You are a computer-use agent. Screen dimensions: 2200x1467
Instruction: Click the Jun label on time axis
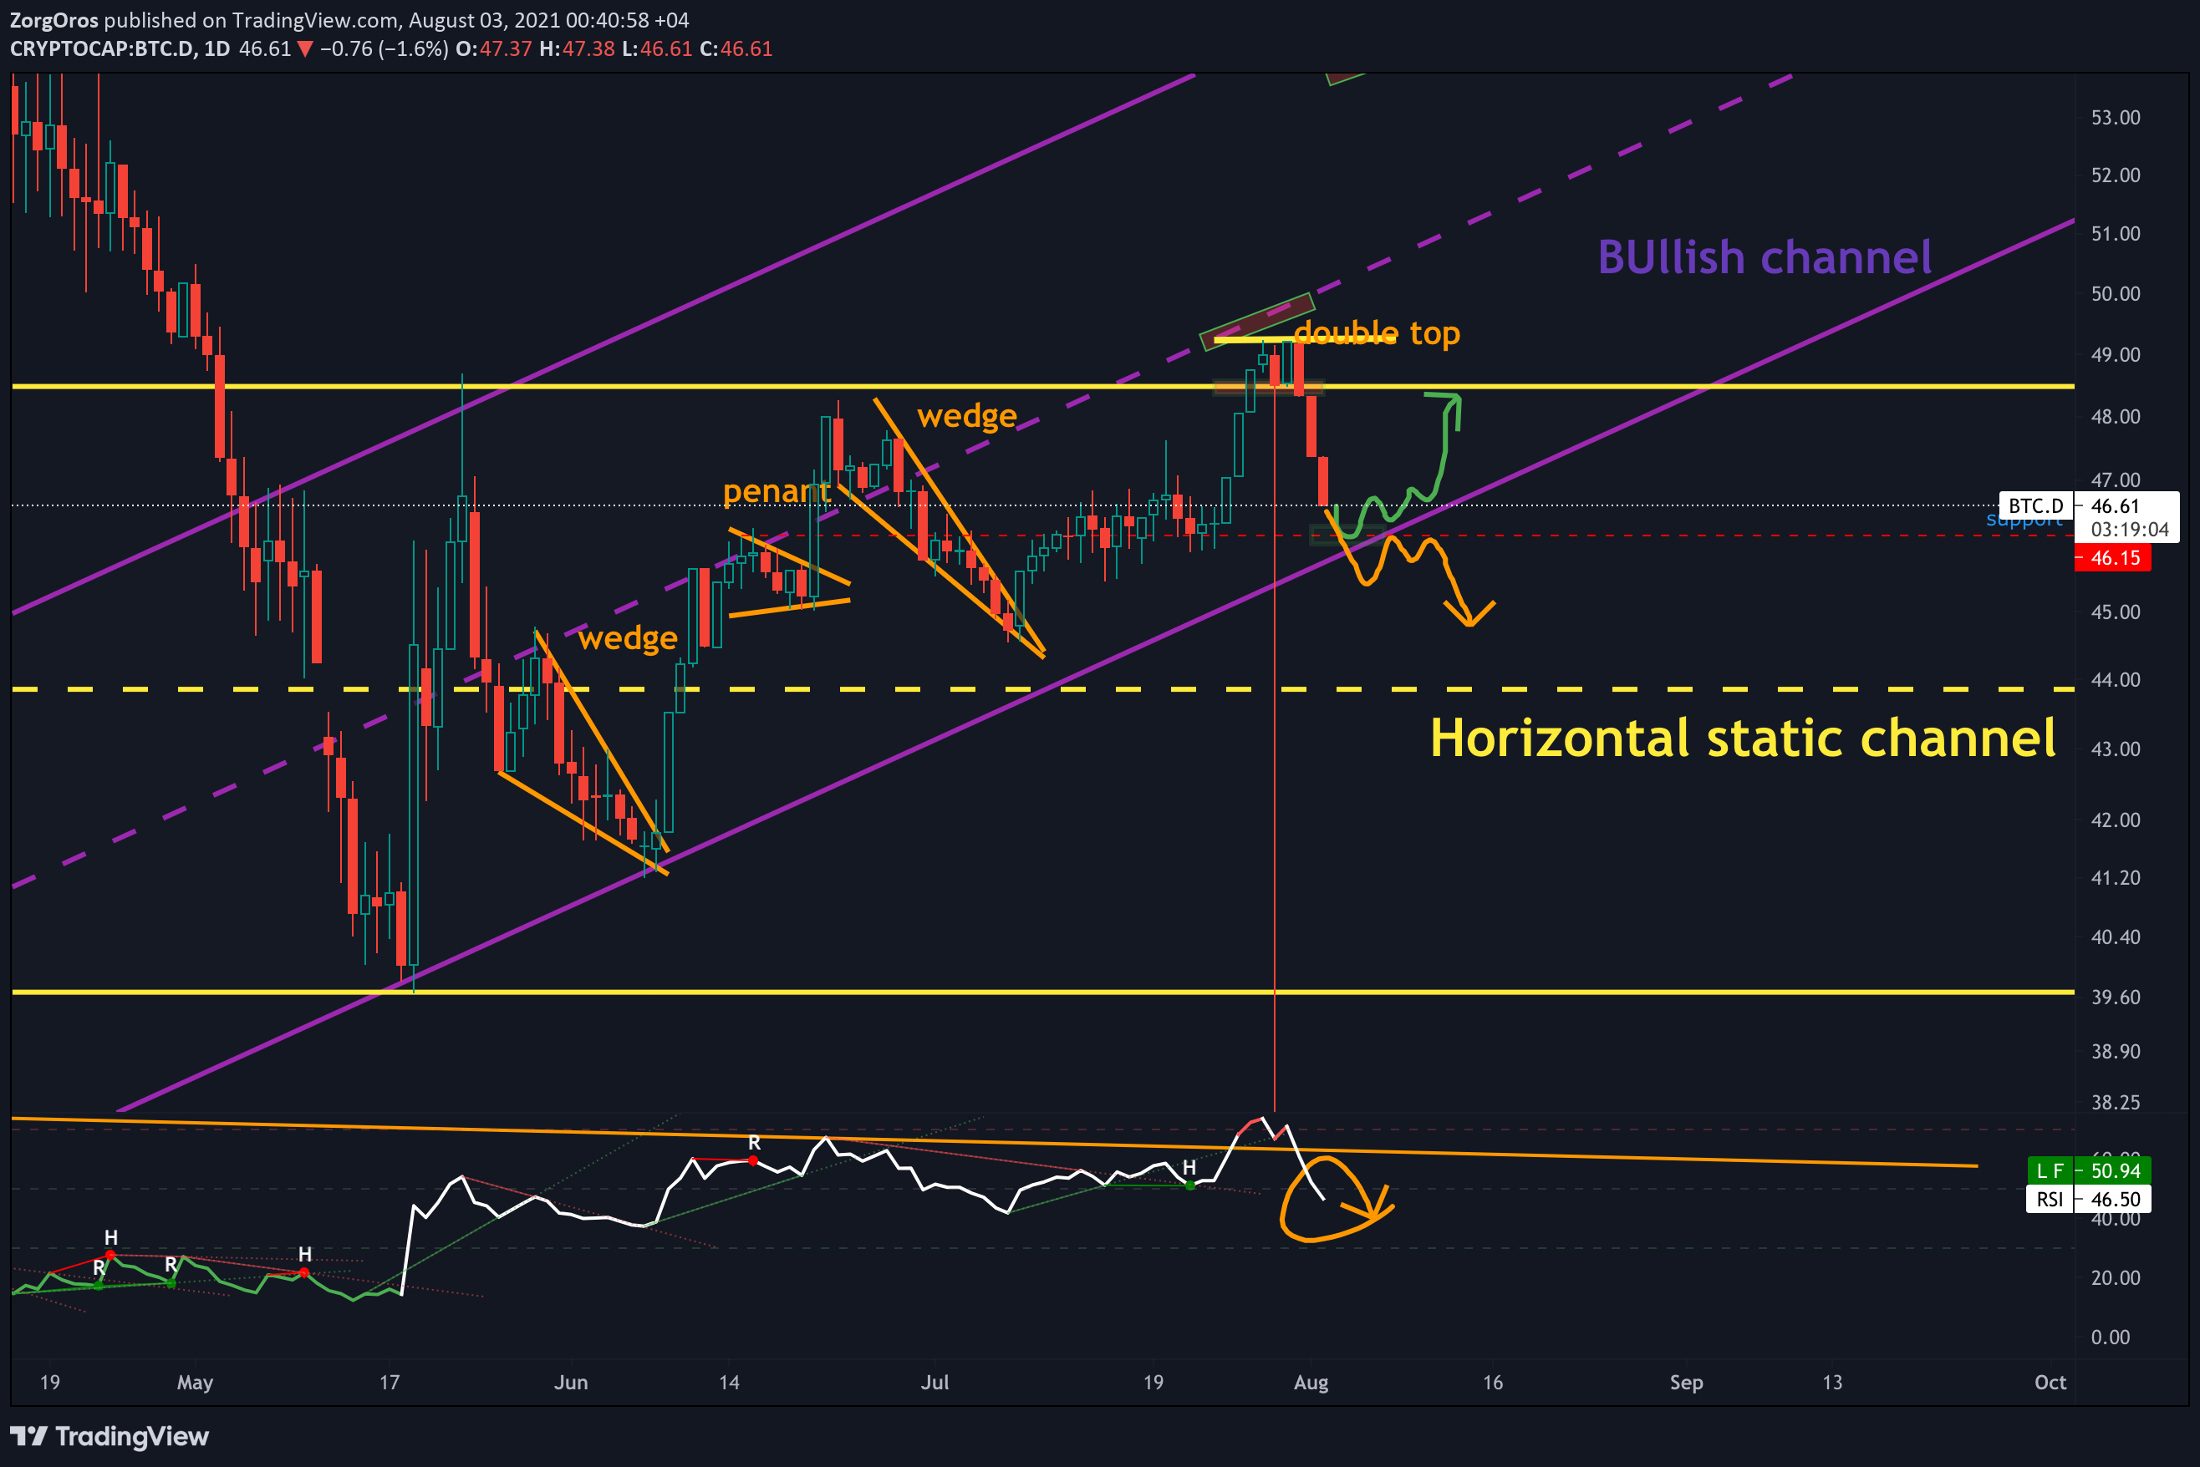[571, 1383]
